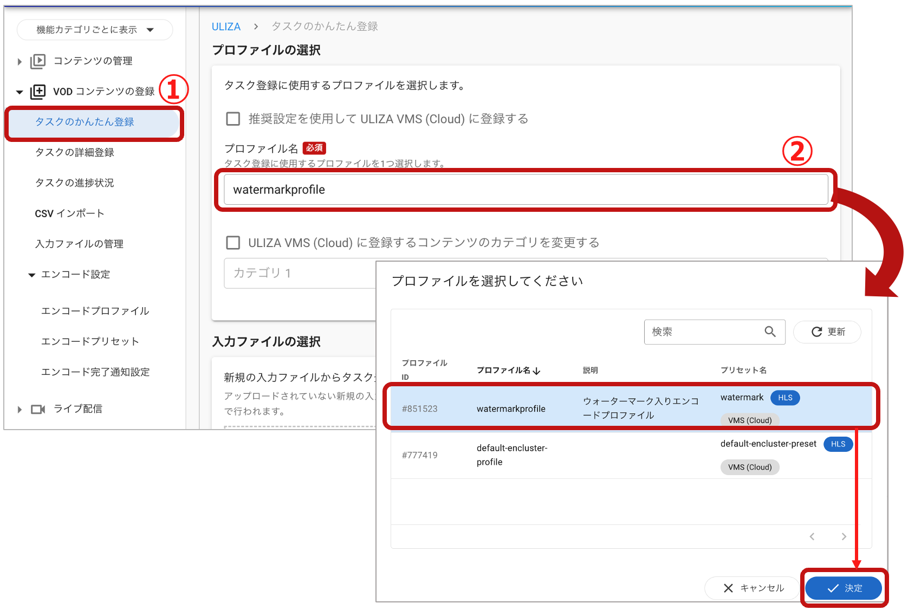Open タスクの詳細登録 menu item
Image resolution: width=908 pixels, height=610 pixels.
[x=74, y=152]
